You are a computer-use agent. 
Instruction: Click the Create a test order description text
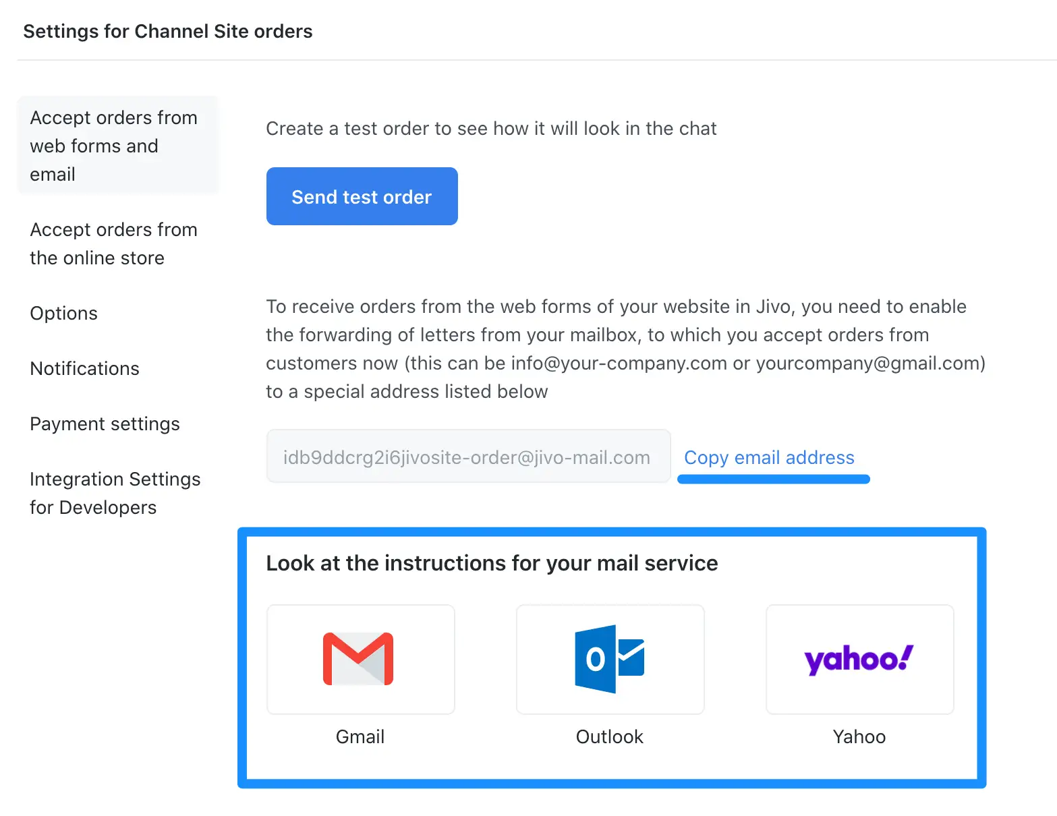(491, 129)
